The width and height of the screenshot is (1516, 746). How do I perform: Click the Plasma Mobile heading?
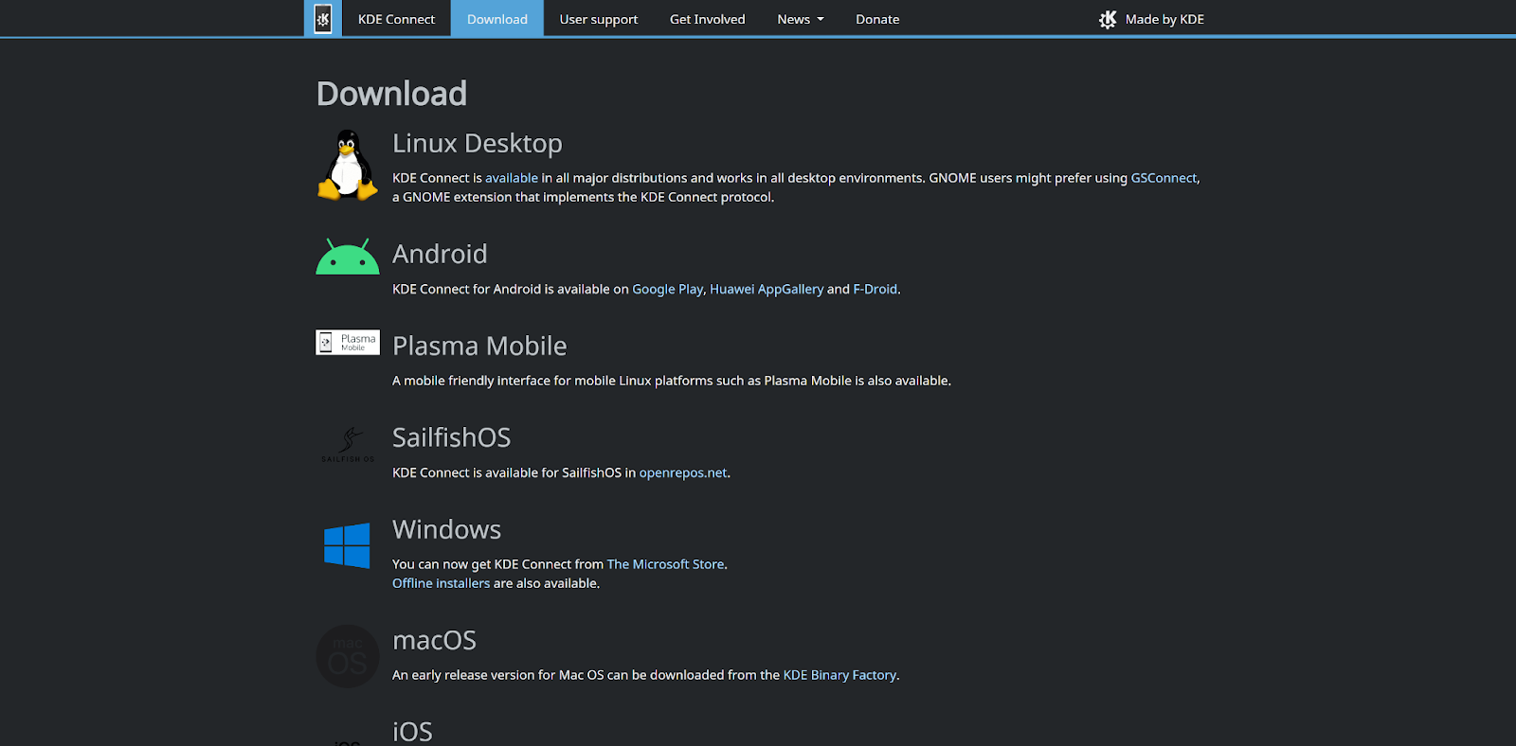coord(479,346)
